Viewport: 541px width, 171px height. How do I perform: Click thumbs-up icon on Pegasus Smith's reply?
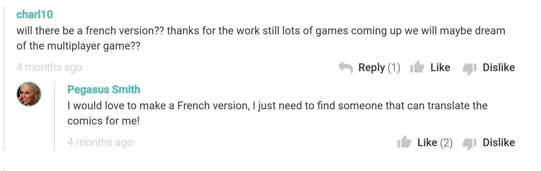pos(404,142)
